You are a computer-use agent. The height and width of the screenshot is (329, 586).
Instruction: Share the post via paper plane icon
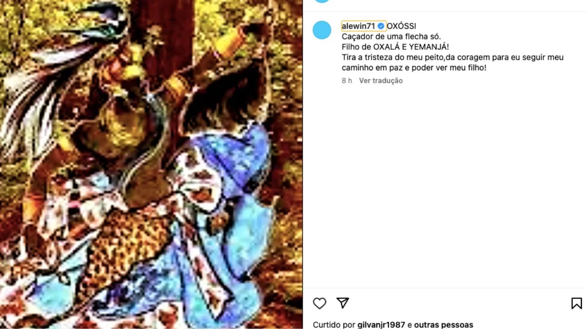coord(343,303)
